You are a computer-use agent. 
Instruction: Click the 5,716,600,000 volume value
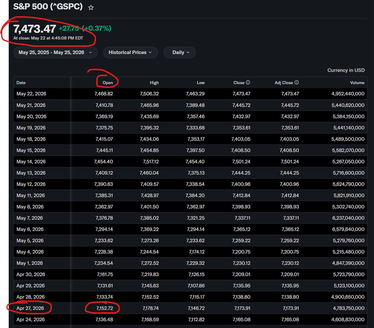[348, 173]
